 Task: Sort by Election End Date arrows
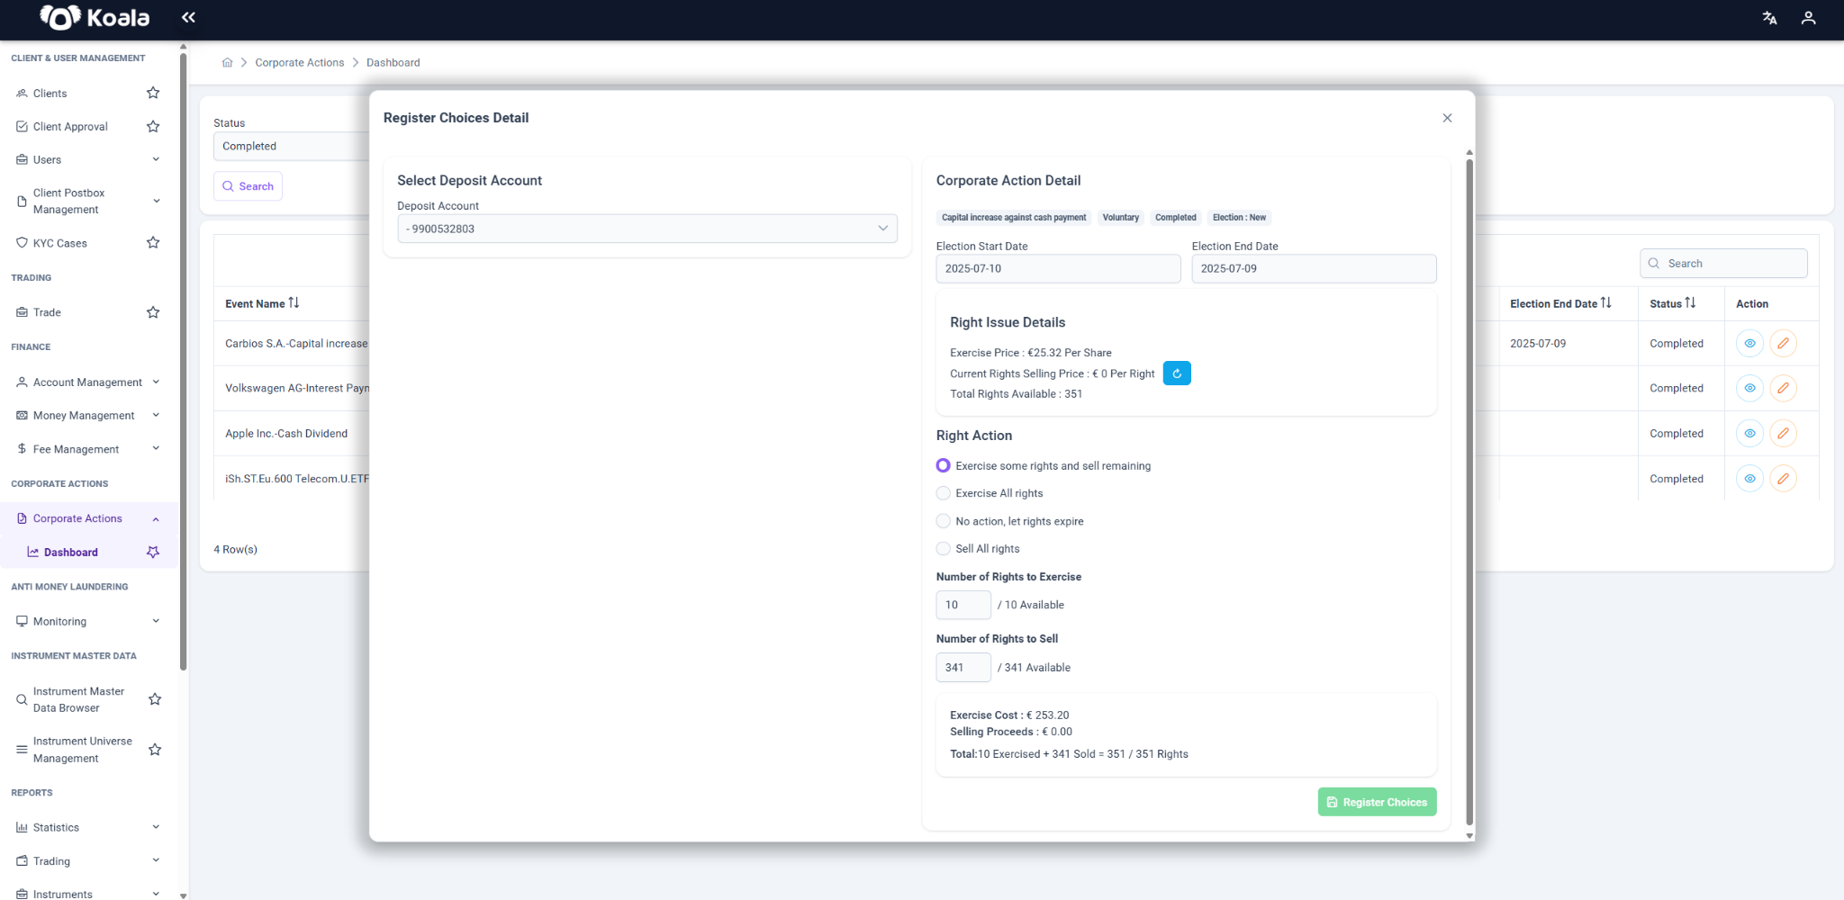(1606, 303)
